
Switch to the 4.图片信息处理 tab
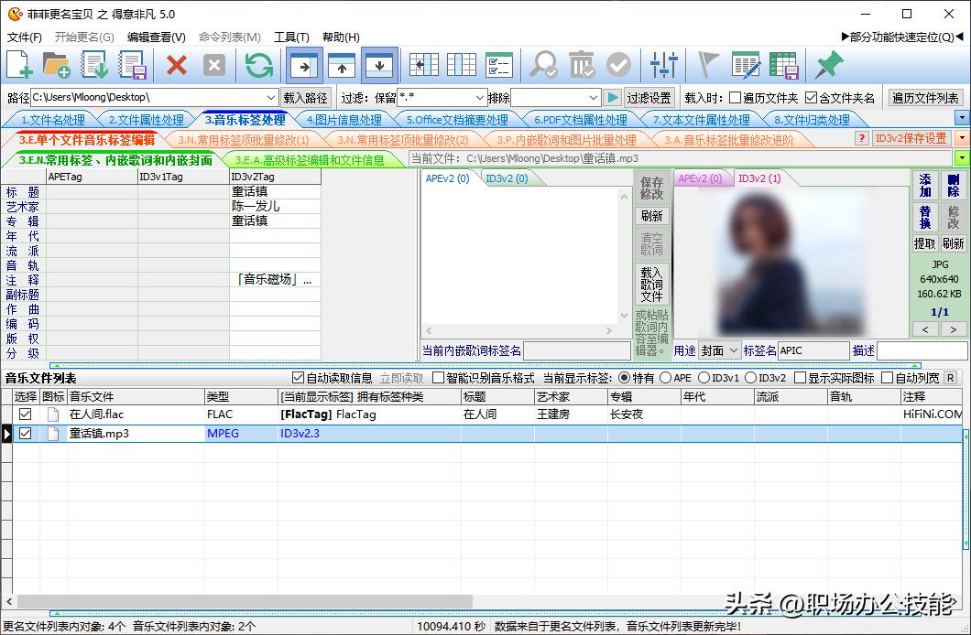pyautogui.click(x=344, y=120)
